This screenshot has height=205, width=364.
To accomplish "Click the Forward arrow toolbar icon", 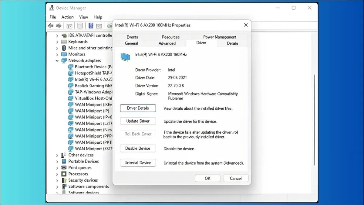I will (59, 26).
